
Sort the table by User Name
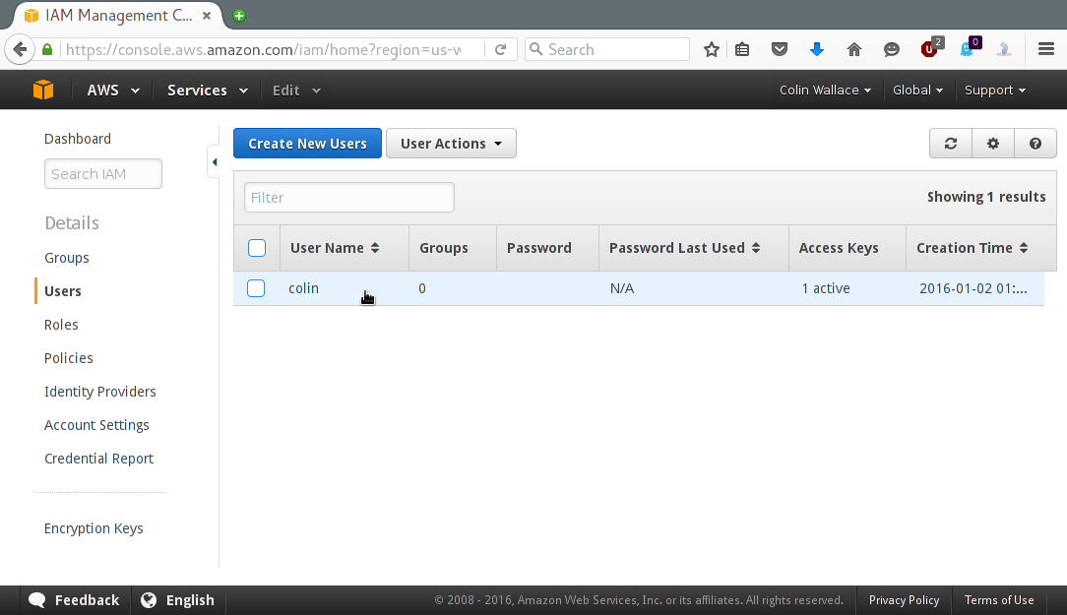[334, 248]
